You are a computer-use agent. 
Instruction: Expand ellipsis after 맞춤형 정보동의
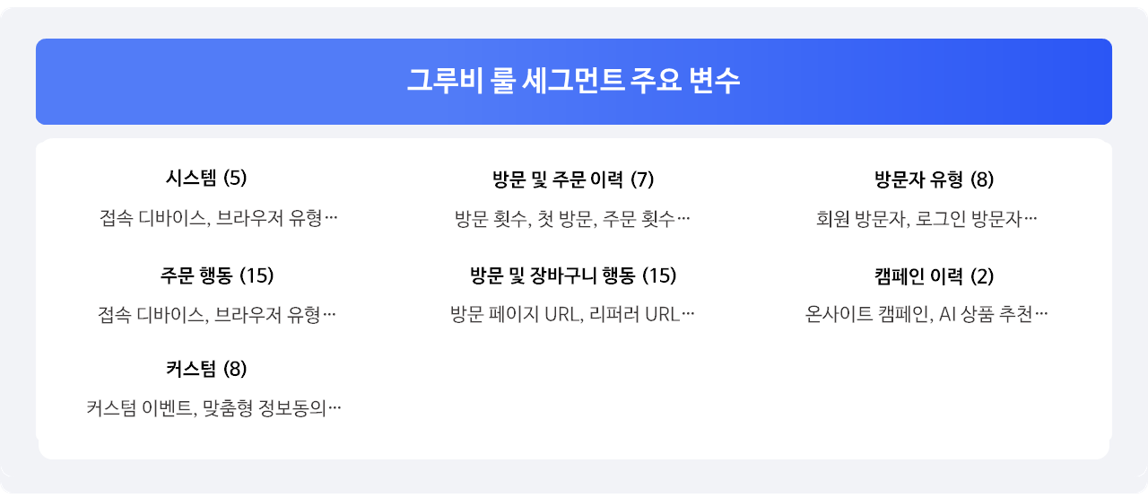point(335,410)
